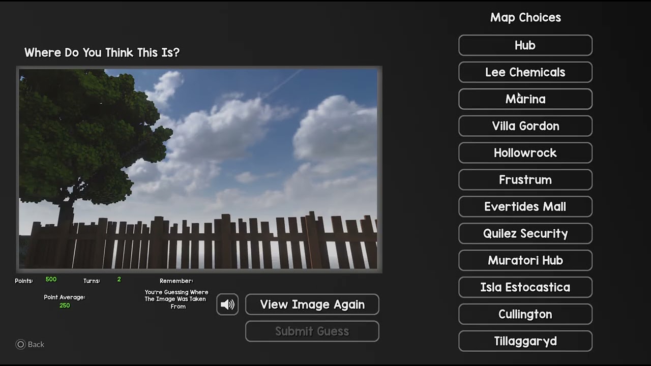Viewport: 651px width, 366px height.
Task: Toggle the sound speaker icon
Action: tap(227, 304)
